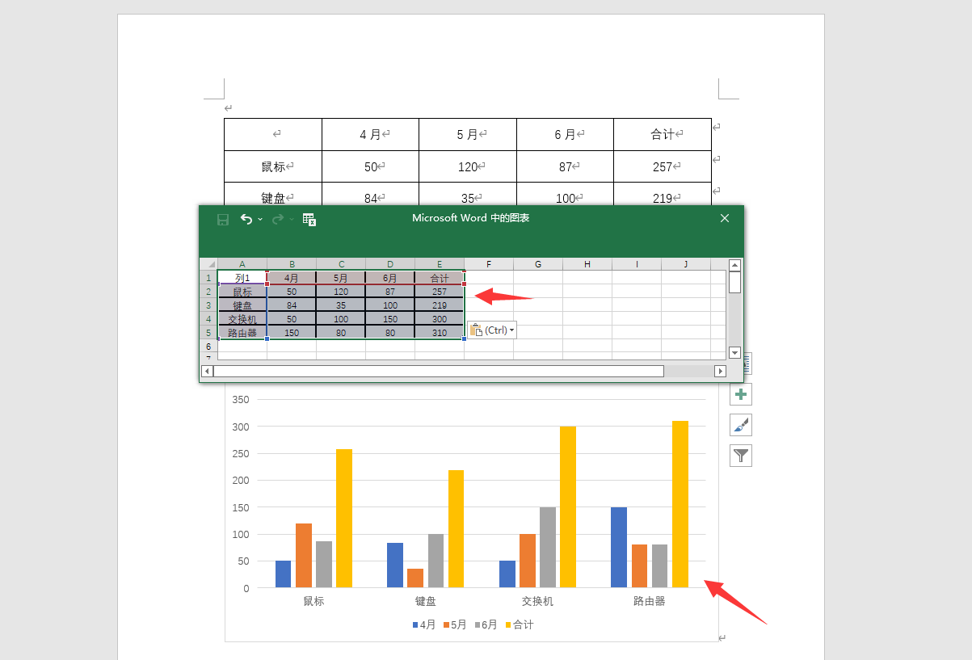Click cell A1 containing 列1
This screenshot has height=660, width=972.
pyautogui.click(x=242, y=278)
